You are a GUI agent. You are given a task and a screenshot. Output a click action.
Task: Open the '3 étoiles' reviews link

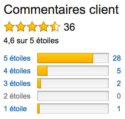17,84
